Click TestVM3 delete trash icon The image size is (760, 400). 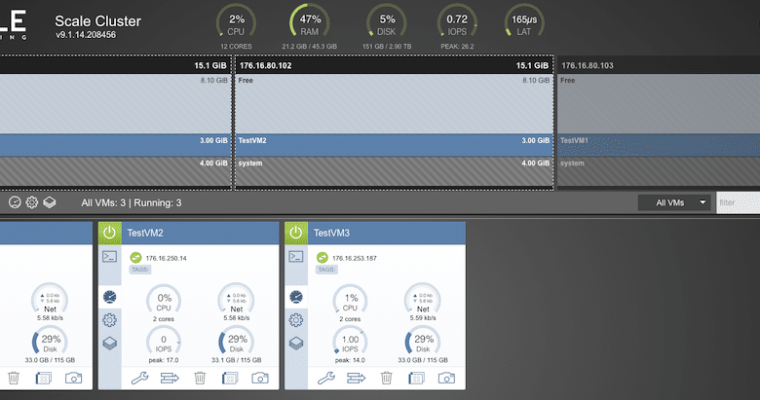pos(386,378)
